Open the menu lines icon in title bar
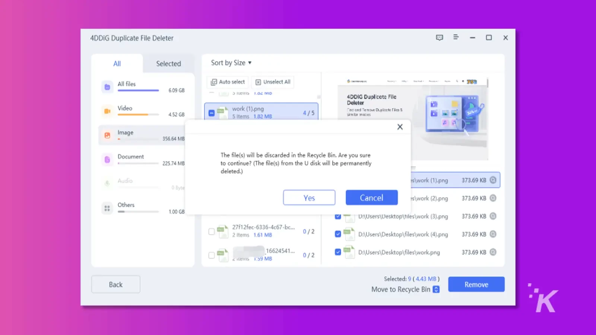This screenshot has height=335, width=596. tap(456, 37)
